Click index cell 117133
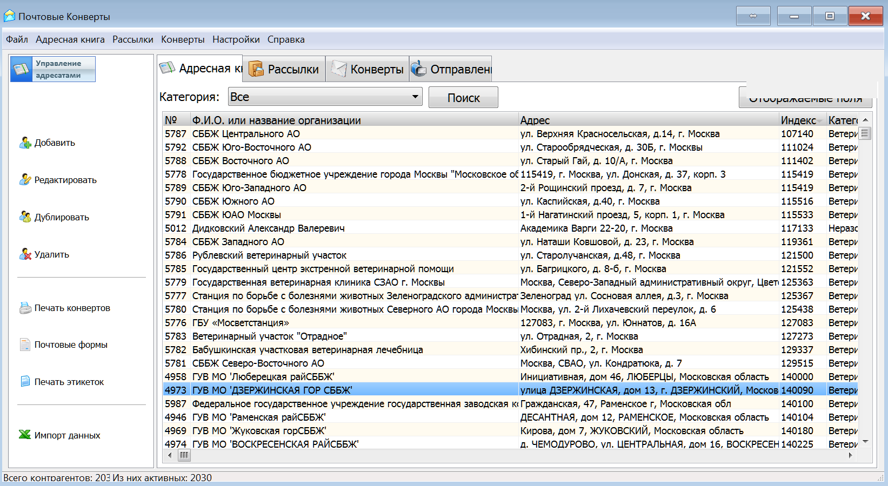888x486 pixels. [x=797, y=228]
